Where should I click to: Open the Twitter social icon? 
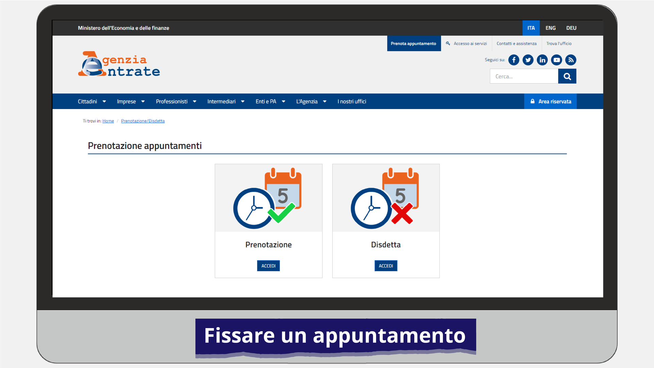528,60
